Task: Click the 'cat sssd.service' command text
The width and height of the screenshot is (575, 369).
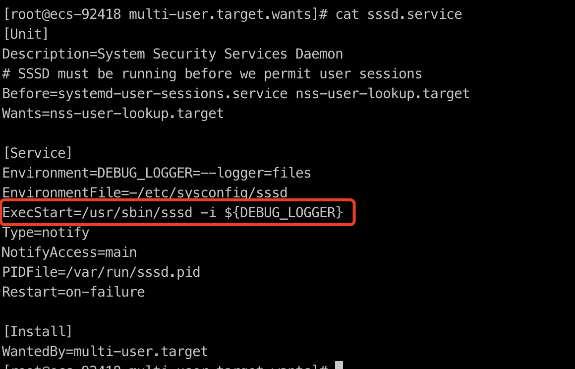Action: tap(399, 14)
